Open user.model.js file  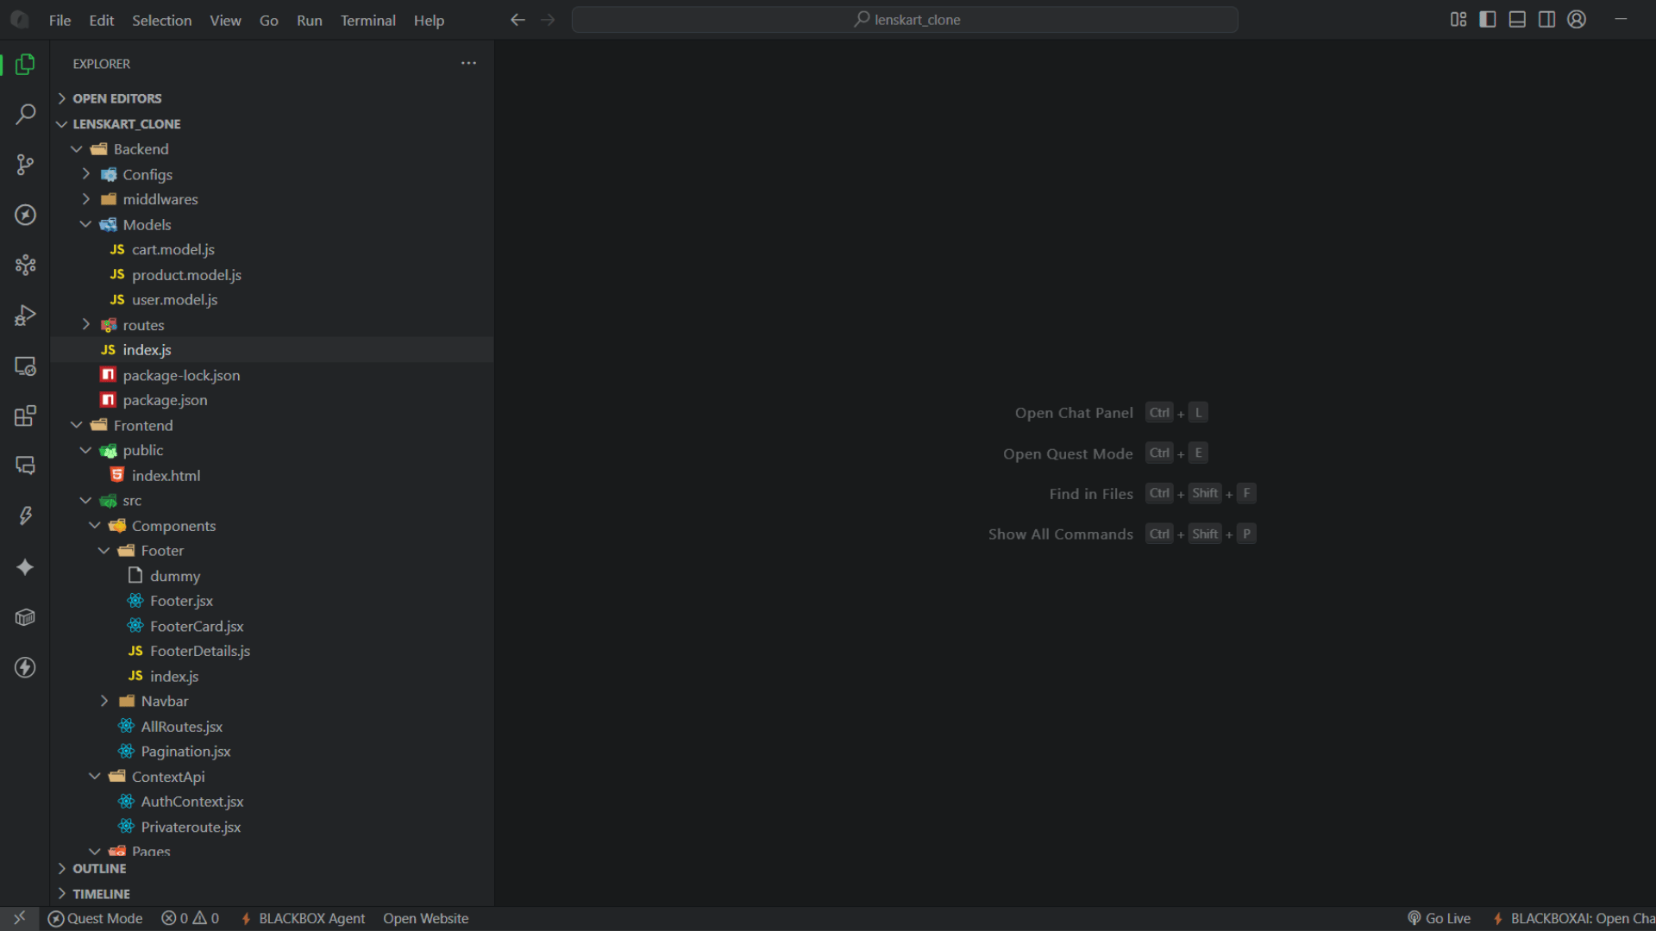tap(174, 299)
